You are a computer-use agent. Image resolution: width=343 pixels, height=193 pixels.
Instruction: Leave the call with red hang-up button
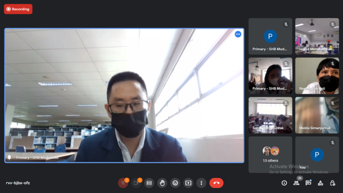[x=217, y=183]
